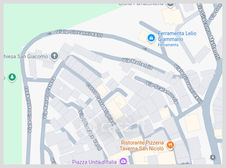This screenshot has width=226, height=168.
Task: Click the Taverna San Nicolò restaurant icon
Action: [x=170, y=145]
